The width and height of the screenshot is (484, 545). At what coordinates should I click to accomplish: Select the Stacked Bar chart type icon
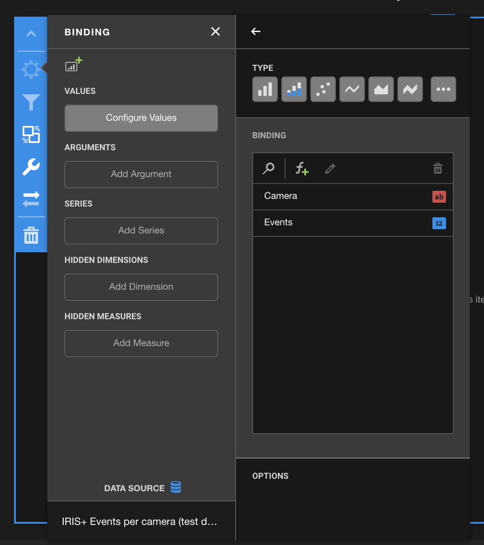tap(294, 89)
